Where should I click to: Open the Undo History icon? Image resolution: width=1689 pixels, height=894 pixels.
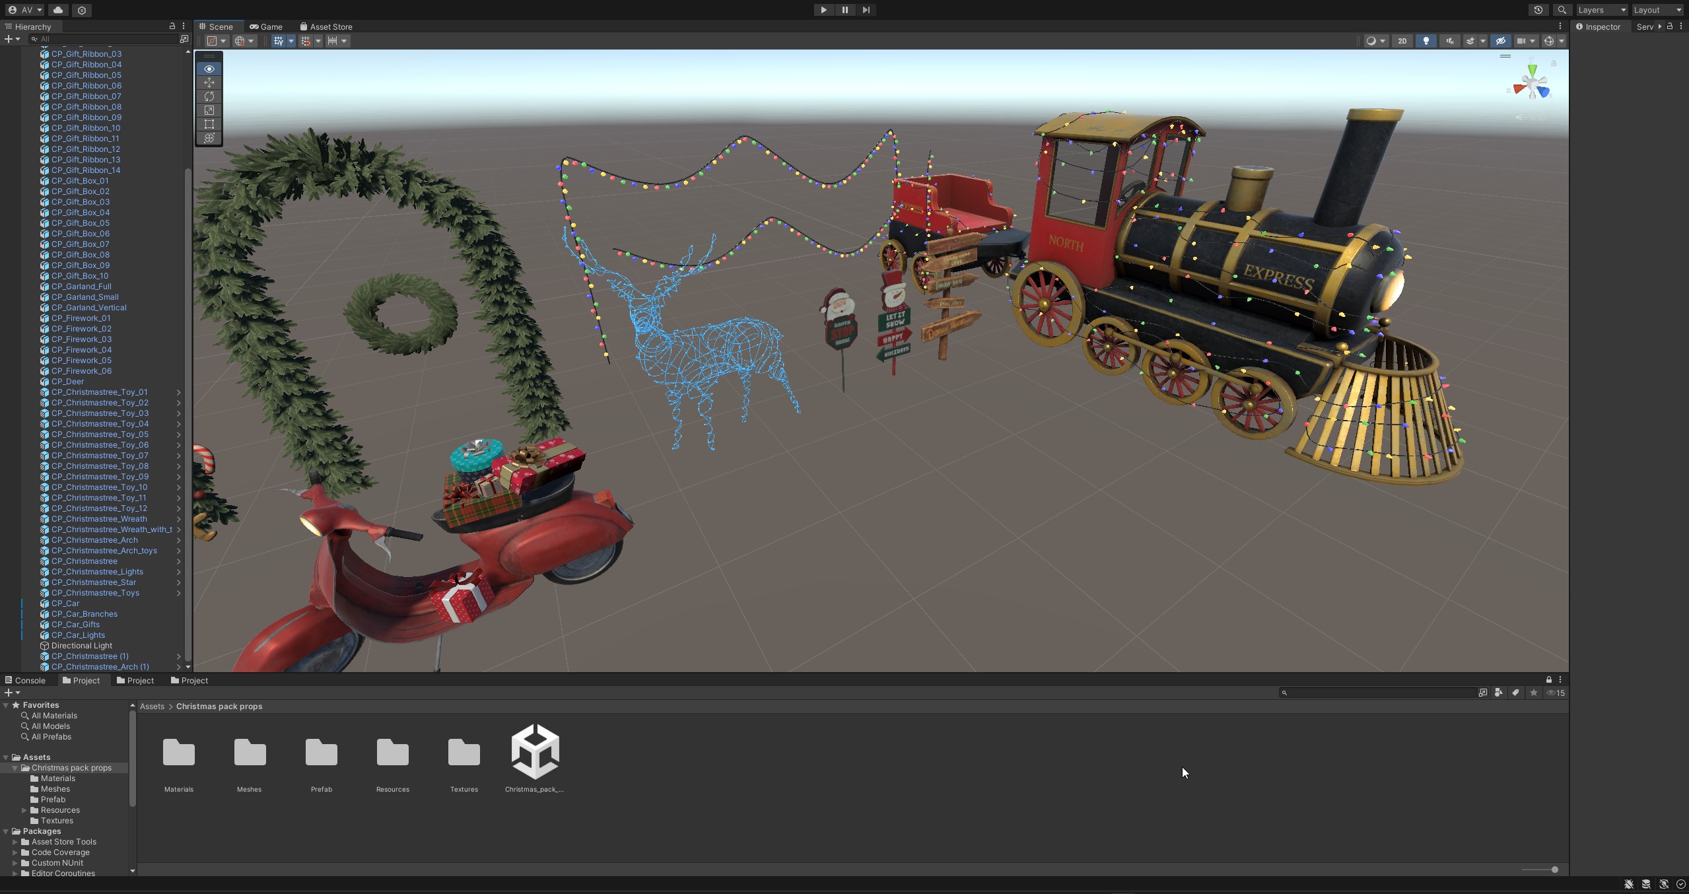click(1538, 10)
